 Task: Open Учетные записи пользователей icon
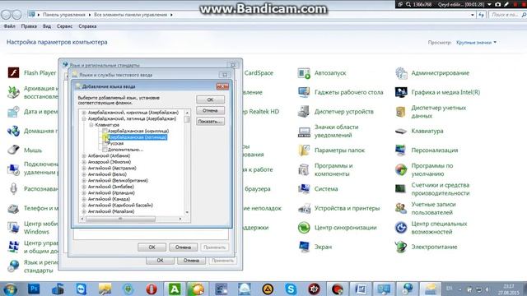(425, 208)
